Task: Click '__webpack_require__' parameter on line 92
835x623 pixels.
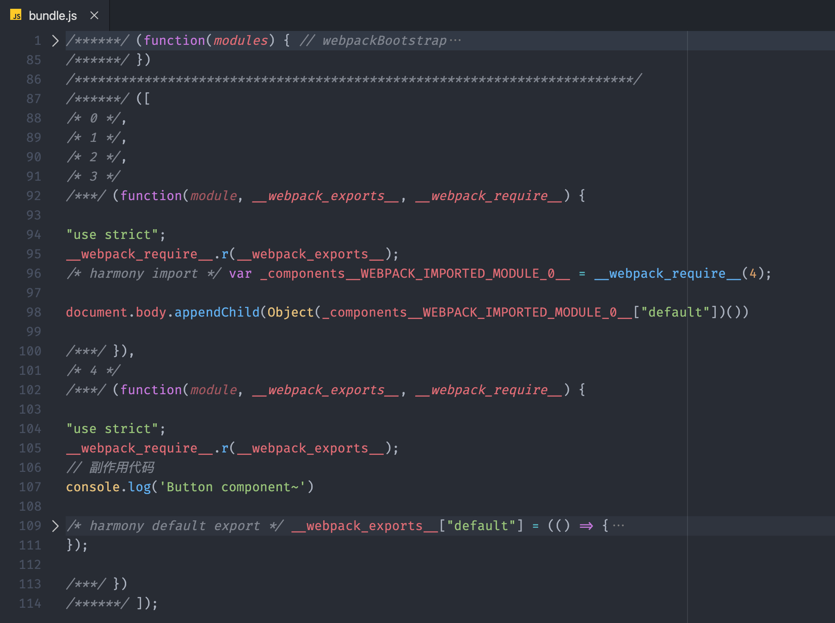Action: [489, 196]
